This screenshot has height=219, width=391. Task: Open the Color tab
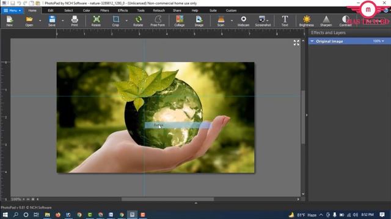pos(87,10)
